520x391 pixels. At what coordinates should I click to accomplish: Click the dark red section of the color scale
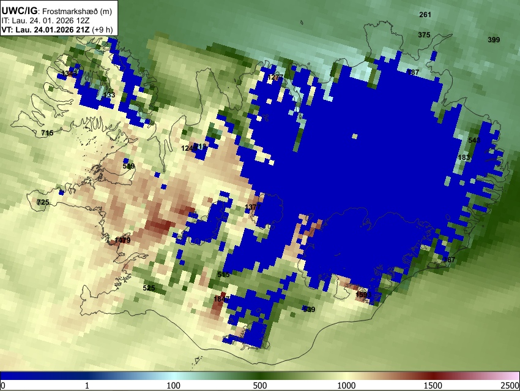433,376
